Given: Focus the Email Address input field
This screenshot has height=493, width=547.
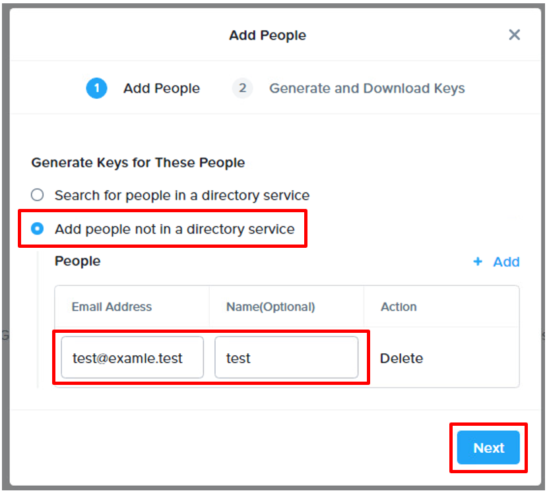Looking at the screenshot, I should point(132,357).
